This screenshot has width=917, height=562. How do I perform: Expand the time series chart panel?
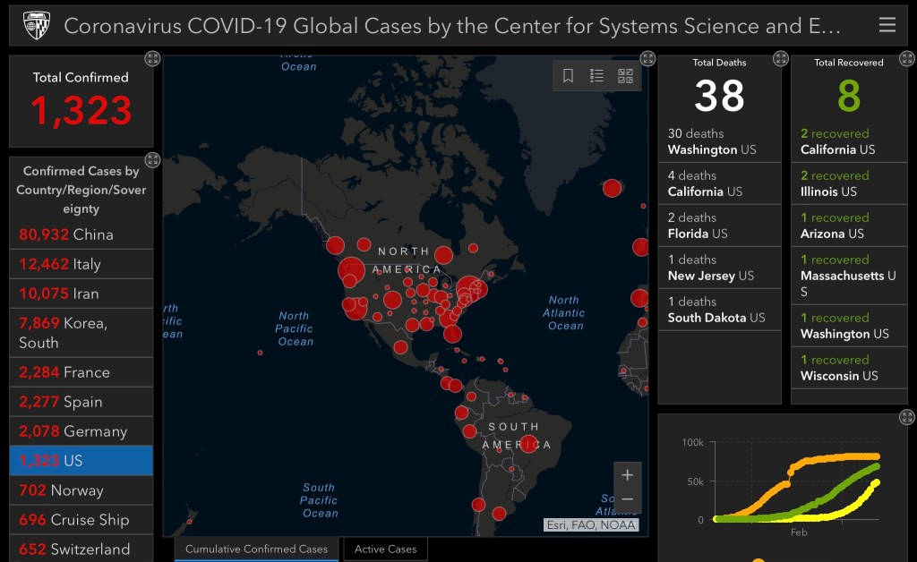(906, 417)
